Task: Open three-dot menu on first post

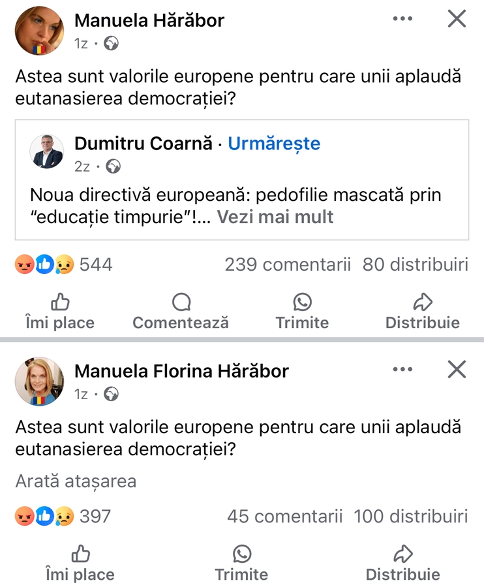Action: point(402,20)
